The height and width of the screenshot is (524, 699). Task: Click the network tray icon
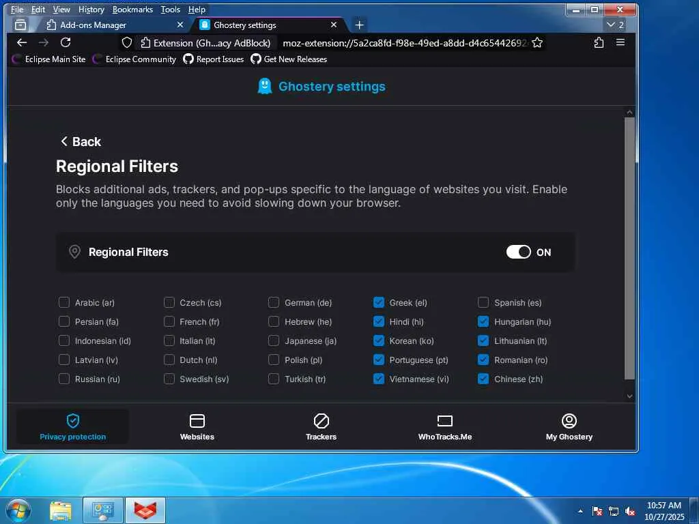click(614, 512)
